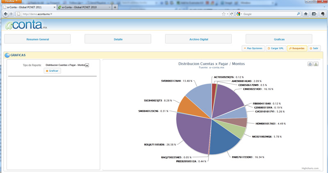
Task: Open a new browser tab with plus
Action: [115, 7]
